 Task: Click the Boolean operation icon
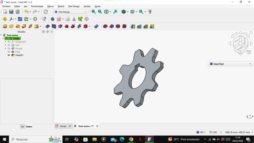96,26
